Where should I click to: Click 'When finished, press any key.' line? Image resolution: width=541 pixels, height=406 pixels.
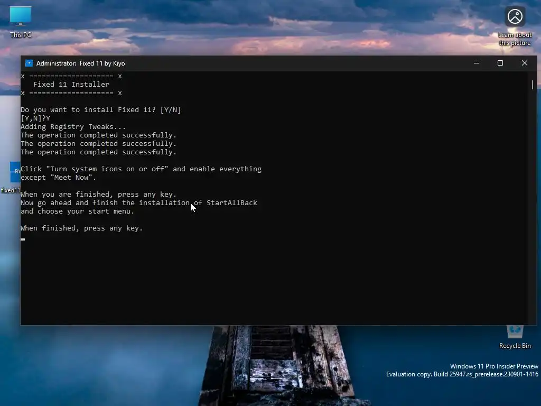[81, 228]
